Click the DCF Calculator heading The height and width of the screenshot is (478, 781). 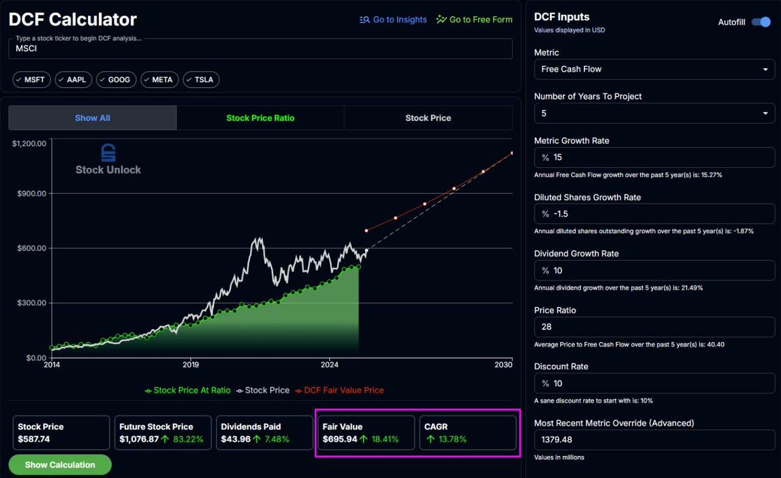73,20
